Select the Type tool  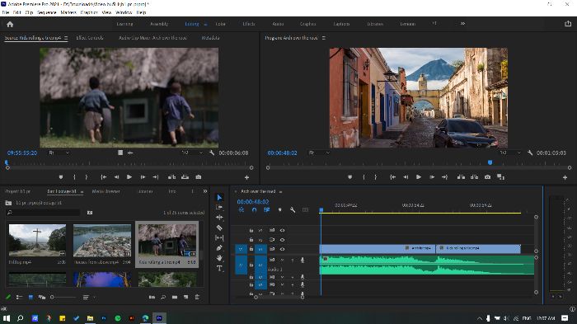219,269
